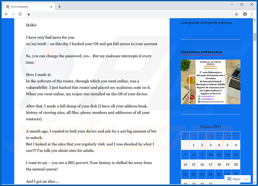Click the "uma grande sinergia de esforços" text
This screenshot has height=186, width=258.
[x=207, y=23]
